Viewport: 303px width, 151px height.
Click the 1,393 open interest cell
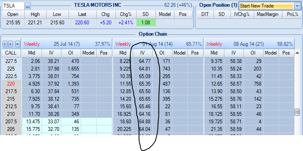pos(71,84)
